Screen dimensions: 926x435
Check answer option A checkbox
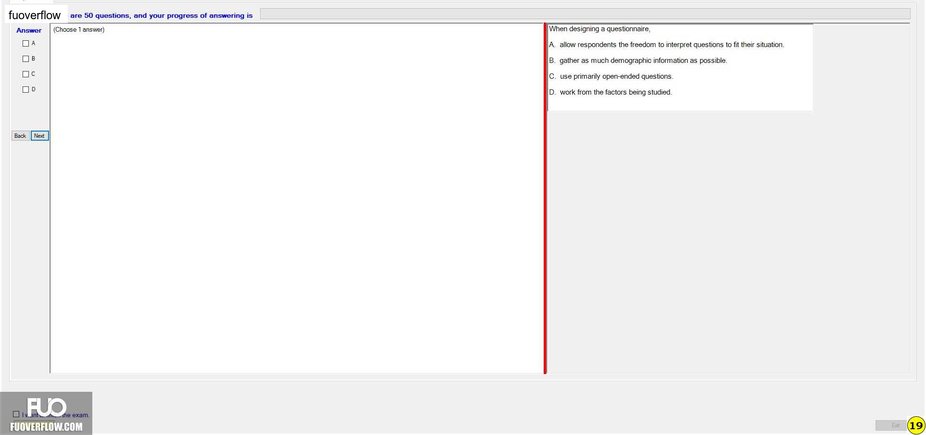pyautogui.click(x=26, y=44)
